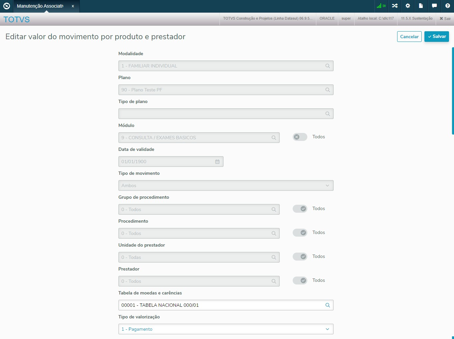Open the chat bubble icon
Image resolution: width=454 pixels, height=339 pixels.
[434, 6]
